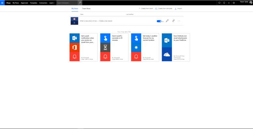Turn off the flow's On toggle
Image resolution: width=253 pixels, height=129 pixels.
pyautogui.click(x=159, y=21)
